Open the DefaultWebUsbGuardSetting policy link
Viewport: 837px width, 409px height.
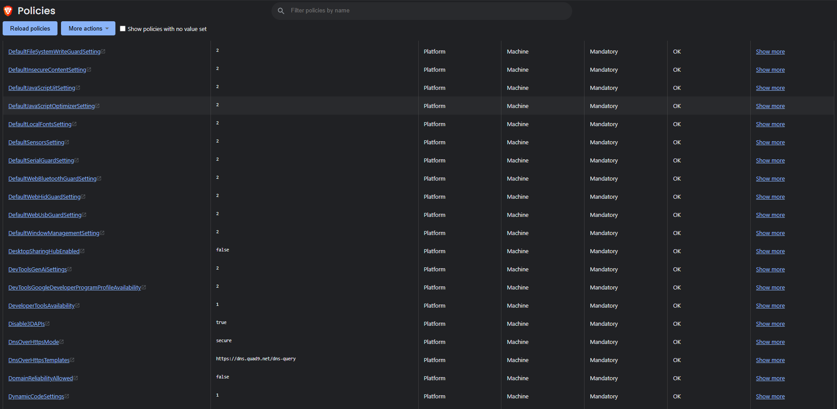(45, 215)
